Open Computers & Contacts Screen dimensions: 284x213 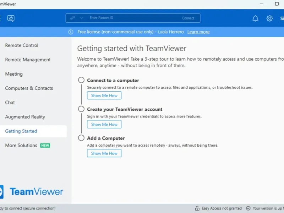(29, 88)
